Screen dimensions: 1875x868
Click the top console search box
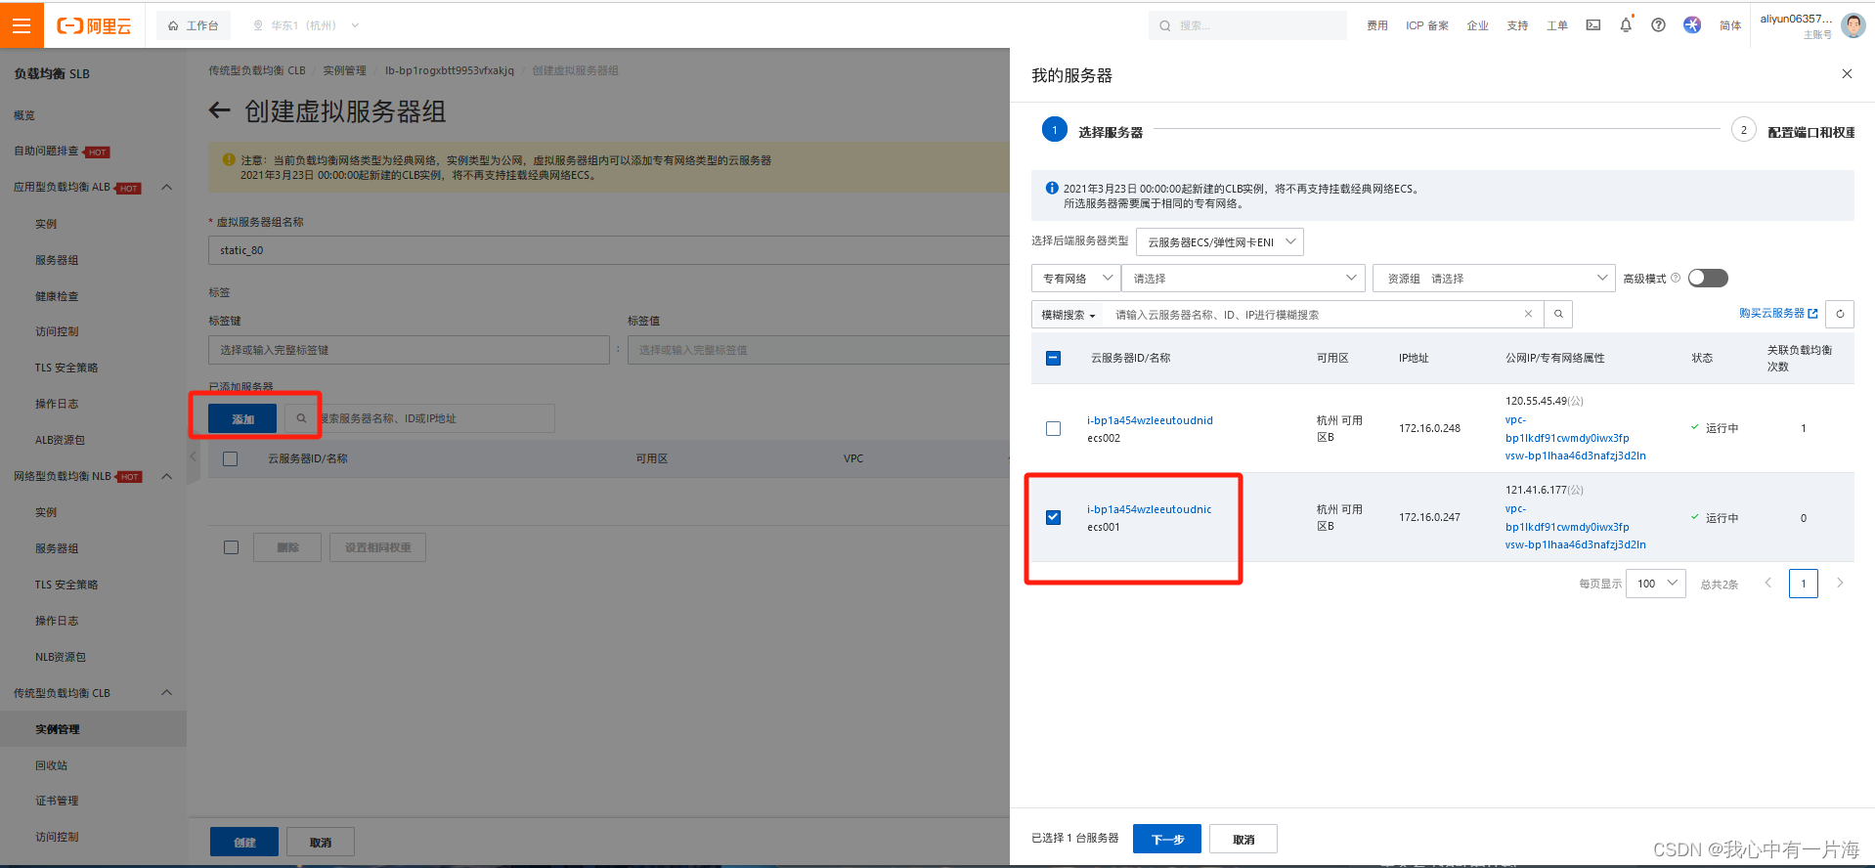(x=1247, y=25)
